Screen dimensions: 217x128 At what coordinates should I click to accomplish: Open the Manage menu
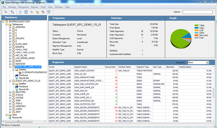(12, 7)
